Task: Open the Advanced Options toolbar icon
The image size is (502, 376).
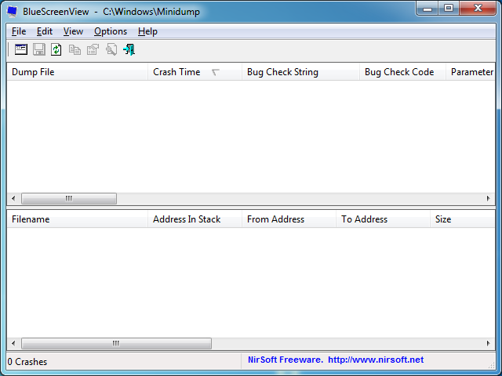Action: coord(21,49)
